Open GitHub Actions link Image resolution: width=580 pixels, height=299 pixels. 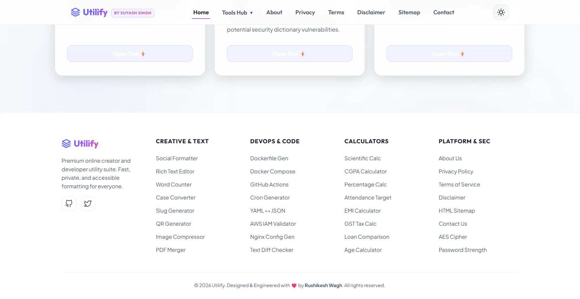269,185
